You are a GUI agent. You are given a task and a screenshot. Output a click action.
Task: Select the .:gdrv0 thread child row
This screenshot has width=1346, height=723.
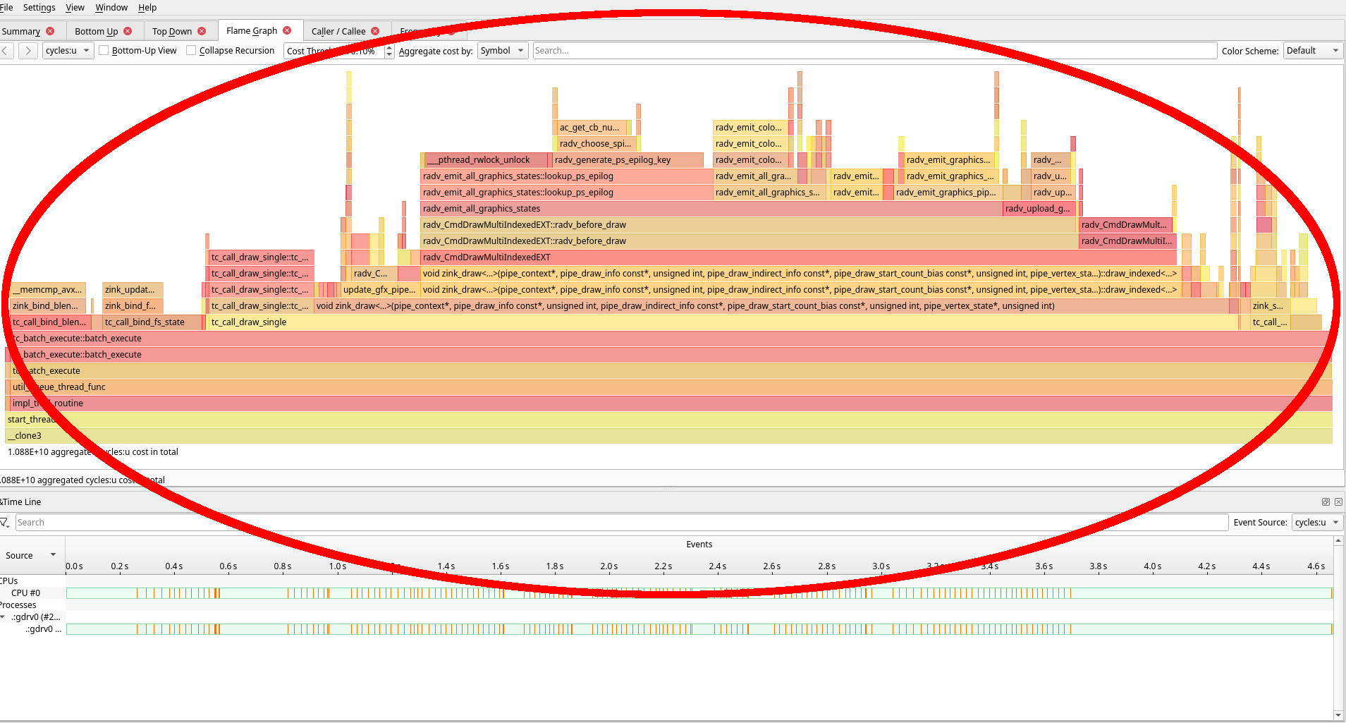[44, 629]
